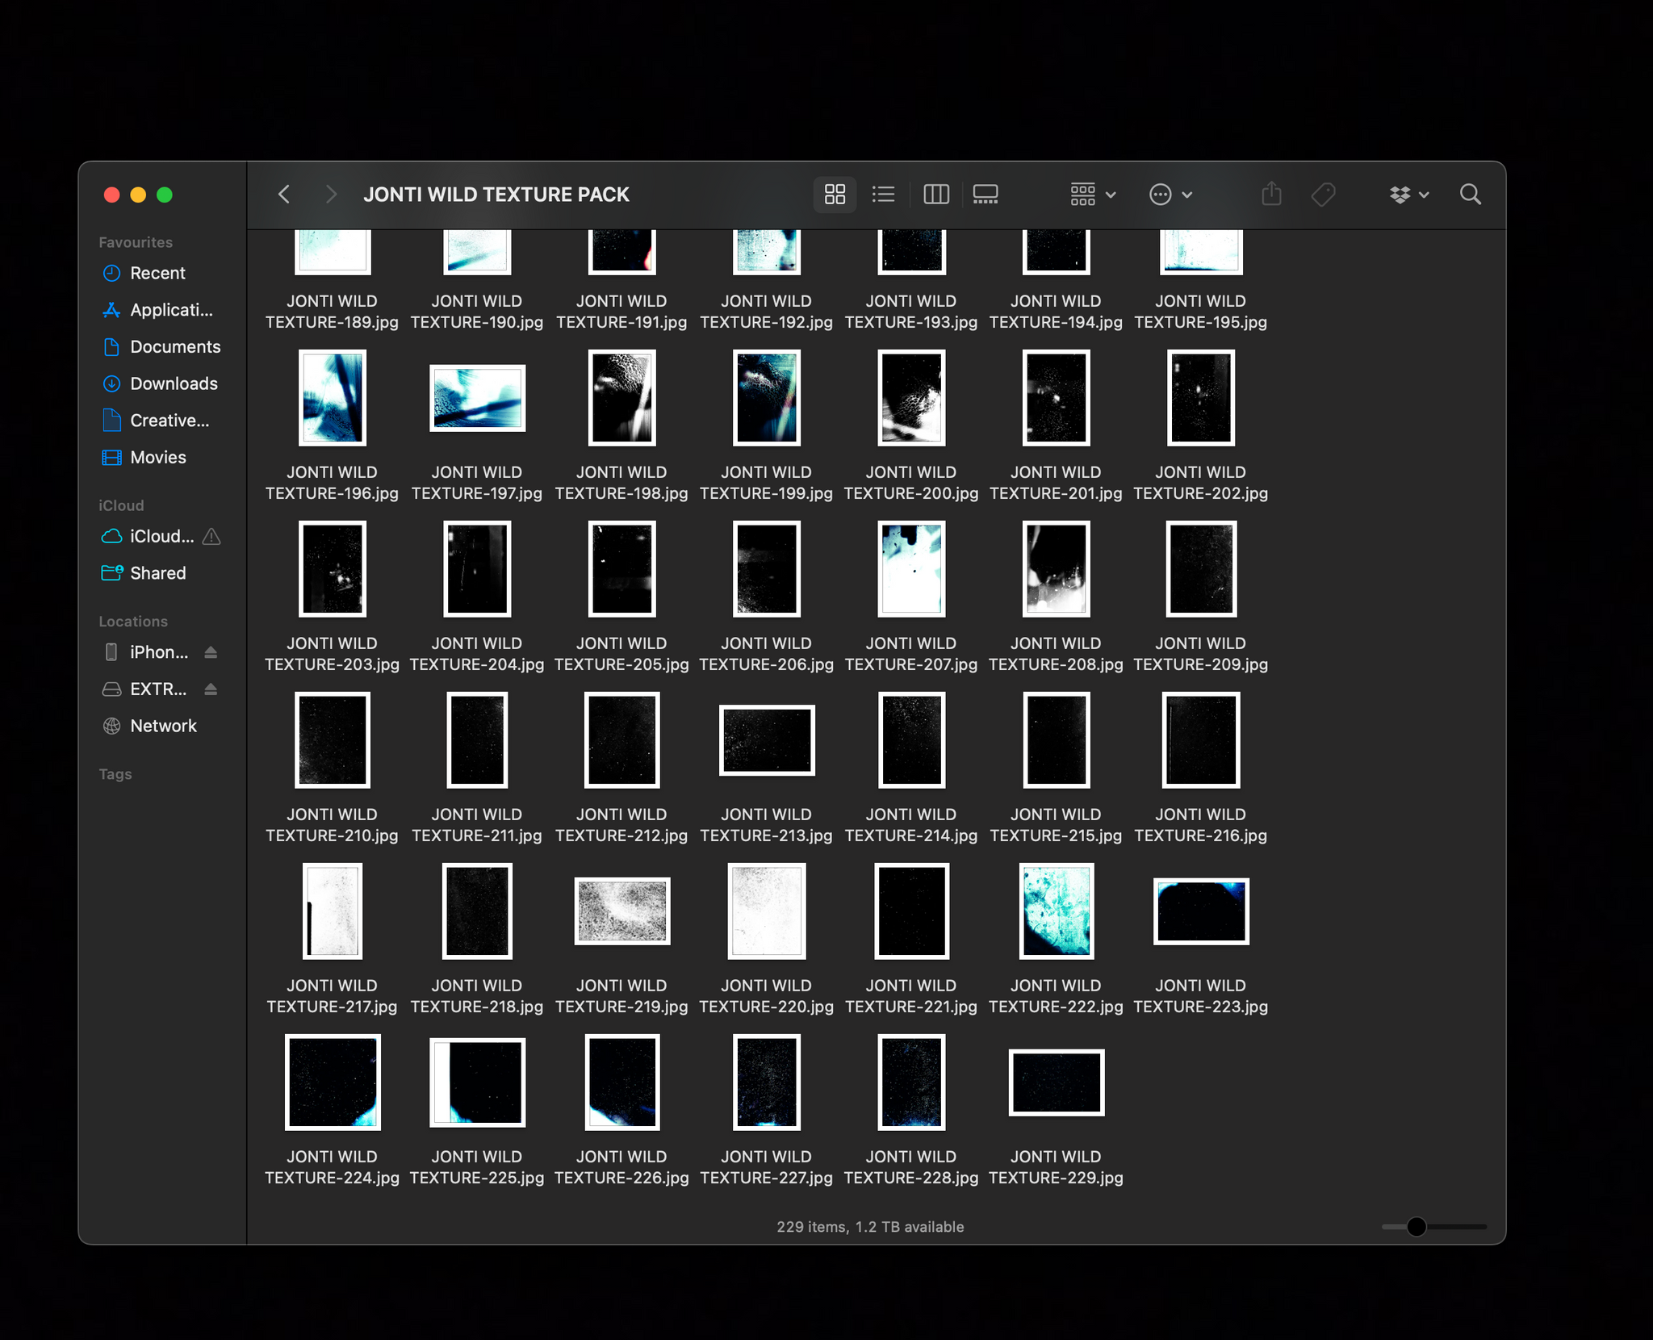
Task: Open the Shared iCloud folder
Action: [157, 573]
